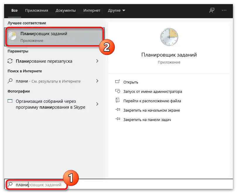Click the open-window icon beside Открыть
The height and width of the screenshot is (193, 237).
117,82
